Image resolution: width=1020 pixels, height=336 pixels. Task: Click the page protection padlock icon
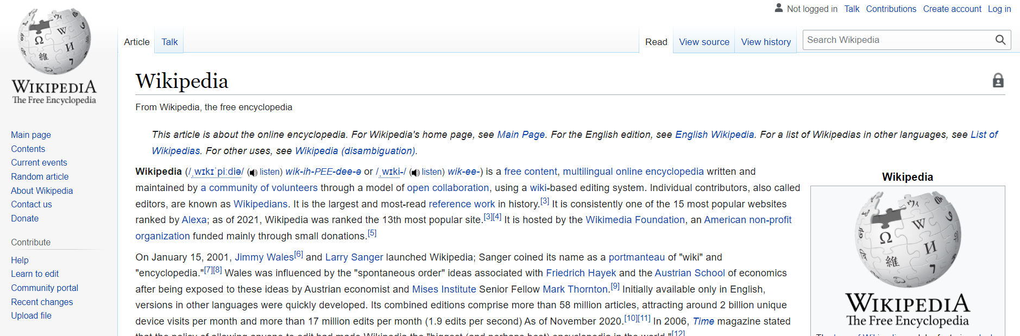998,81
